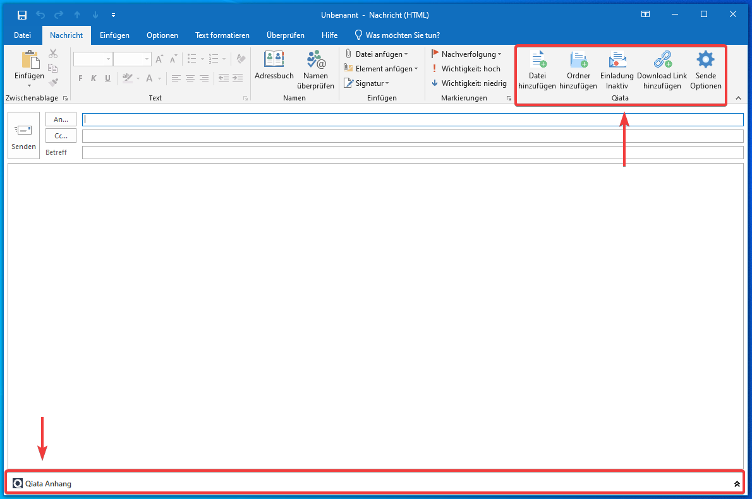The image size is (752, 499).
Task: Open the Qiata Sende Optionen gear
Action: click(705, 68)
